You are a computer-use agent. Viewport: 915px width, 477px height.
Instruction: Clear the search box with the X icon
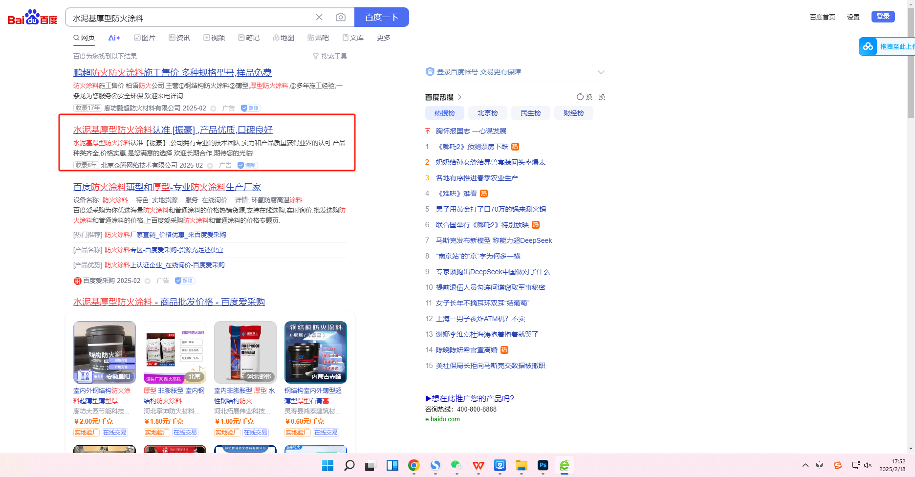point(319,18)
